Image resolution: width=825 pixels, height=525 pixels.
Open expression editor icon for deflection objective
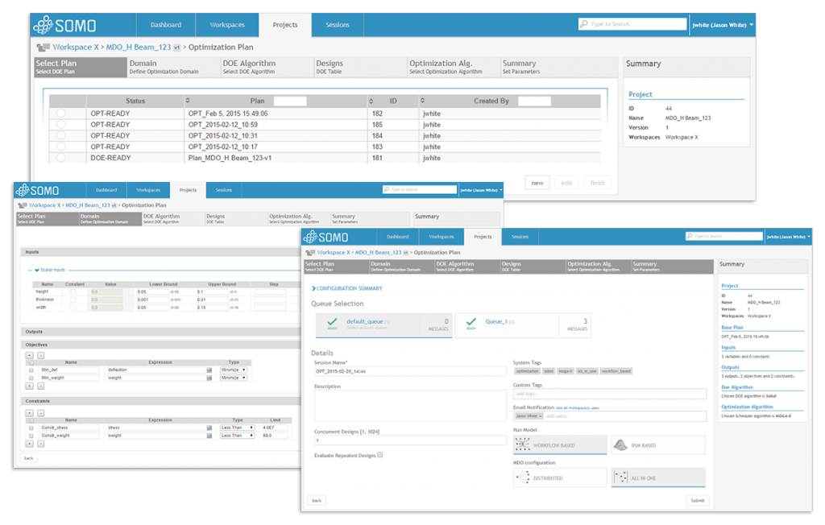(209, 370)
